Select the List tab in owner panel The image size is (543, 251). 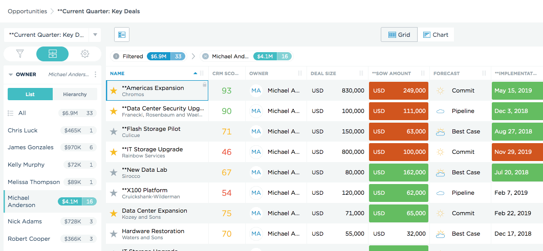[30, 94]
